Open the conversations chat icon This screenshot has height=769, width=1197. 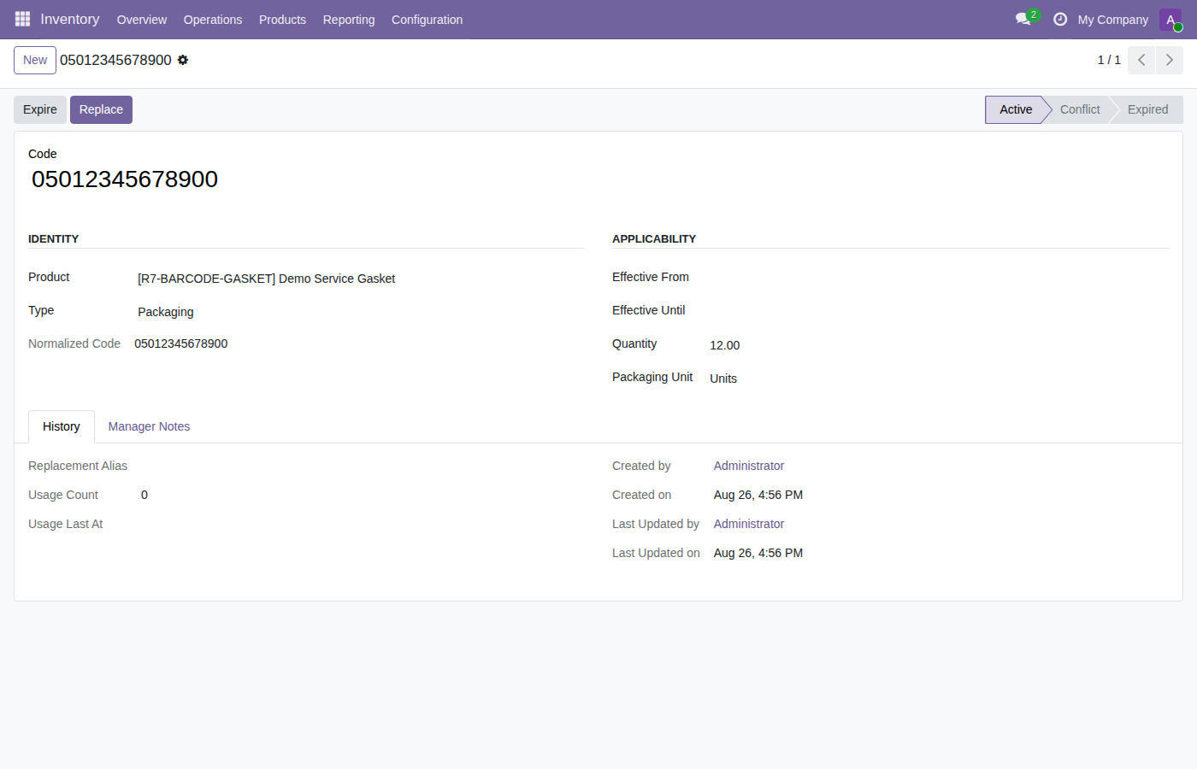(1023, 19)
